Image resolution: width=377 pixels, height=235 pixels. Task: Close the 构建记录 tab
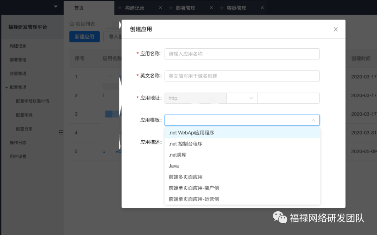click(160, 8)
